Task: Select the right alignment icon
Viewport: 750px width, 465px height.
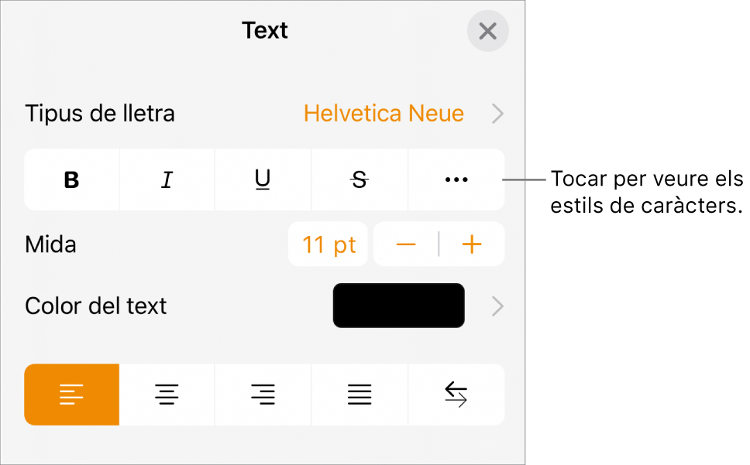Action: point(263,395)
